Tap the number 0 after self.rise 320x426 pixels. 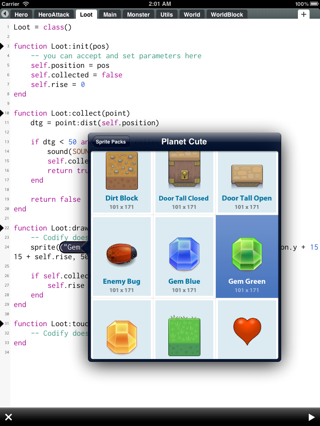83,84
